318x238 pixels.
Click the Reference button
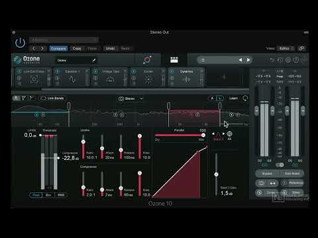point(292,183)
